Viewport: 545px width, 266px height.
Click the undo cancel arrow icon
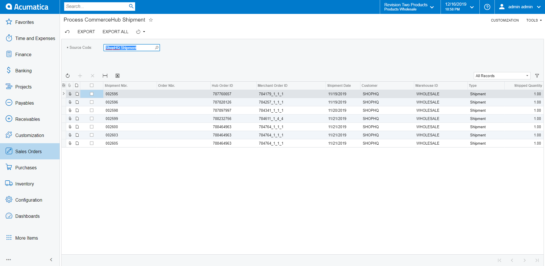67,32
